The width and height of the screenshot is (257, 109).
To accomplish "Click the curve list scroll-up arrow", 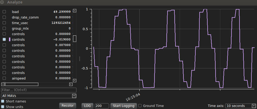I will click(75, 11).
